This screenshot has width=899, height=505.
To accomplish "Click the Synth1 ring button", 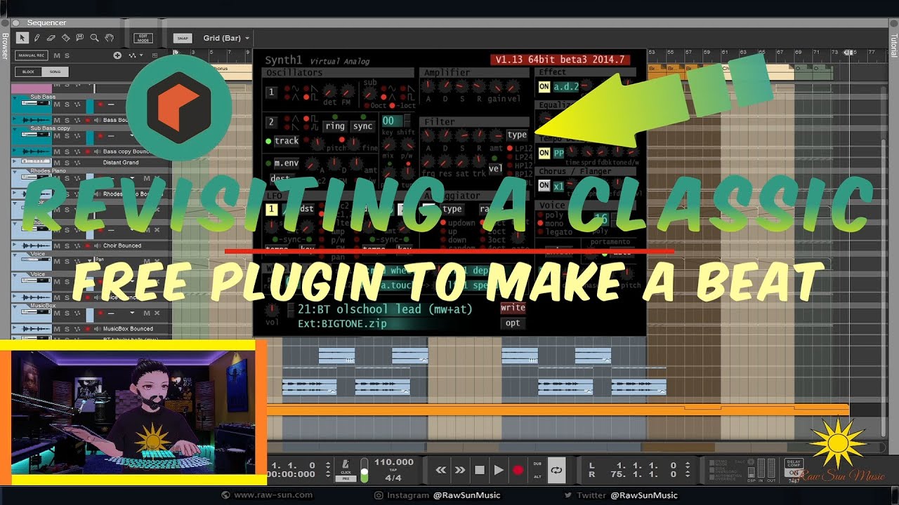I will click(335, 126).
